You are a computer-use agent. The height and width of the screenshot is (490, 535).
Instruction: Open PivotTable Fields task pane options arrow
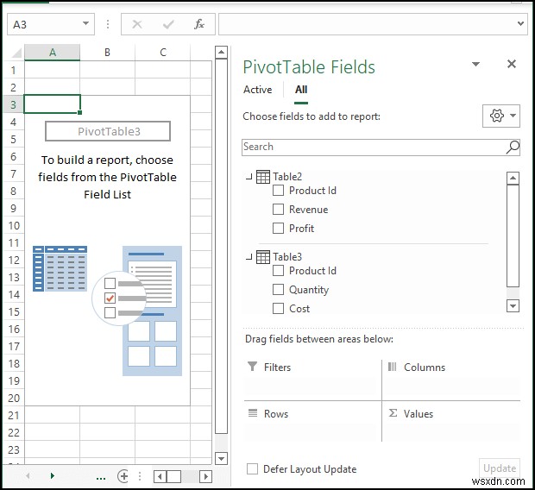pos(475,64)
